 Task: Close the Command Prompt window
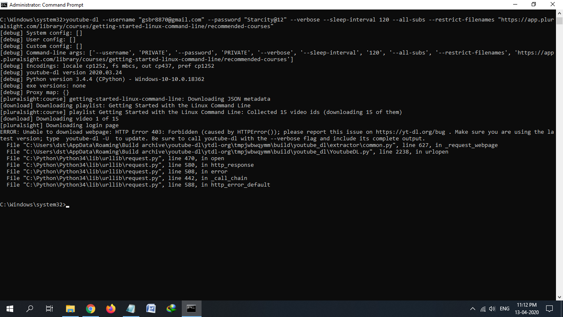tap(553, 5)
